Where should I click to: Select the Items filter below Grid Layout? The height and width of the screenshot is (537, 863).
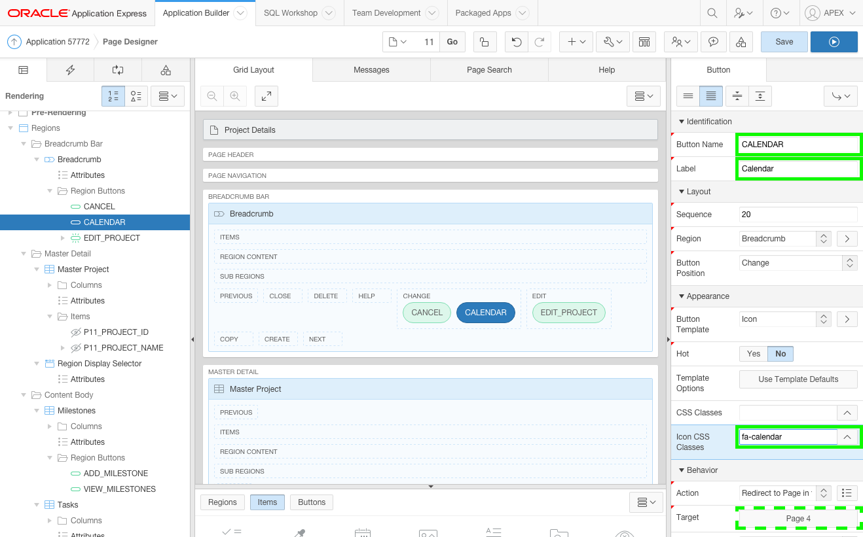pyautogui.click(x=267, y=502)
